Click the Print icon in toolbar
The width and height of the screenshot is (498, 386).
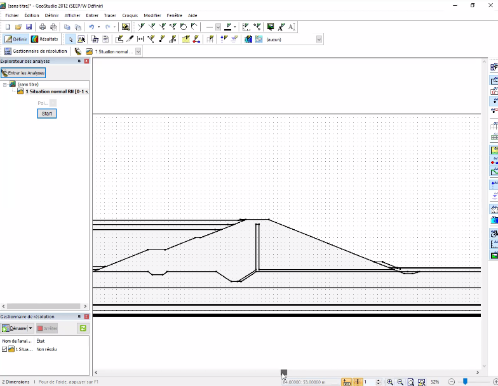(43, 27)
